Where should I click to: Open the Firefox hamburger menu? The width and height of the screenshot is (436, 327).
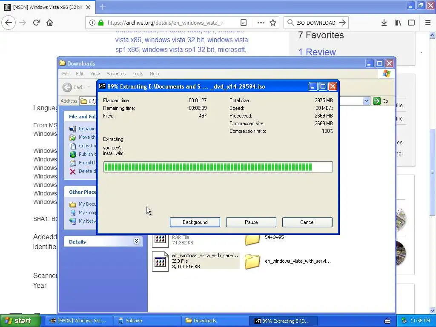(428, 23)
